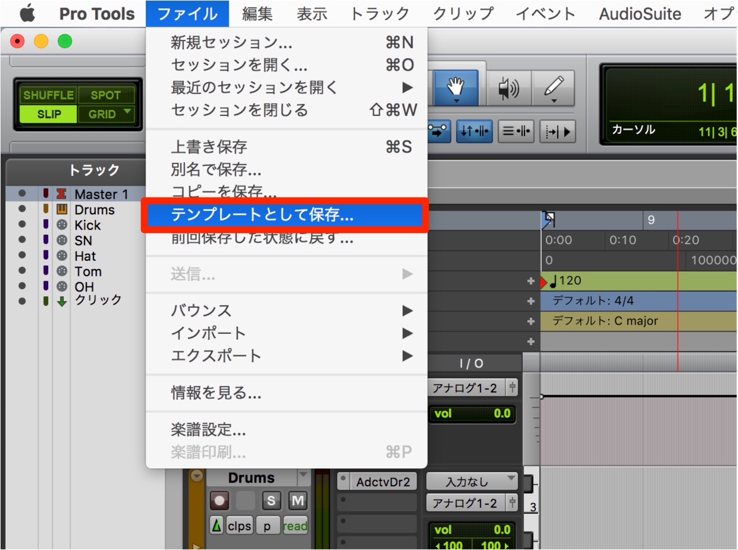Mute the Drums track with M

[x=298, y=501]
